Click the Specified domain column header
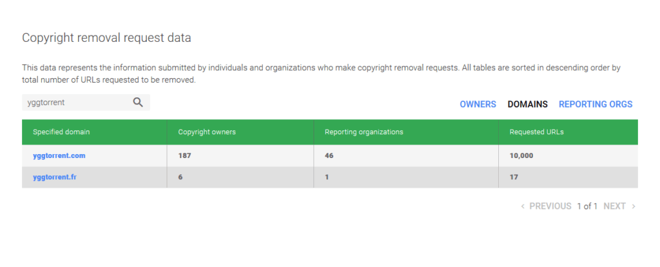This screenshot has width=660, height=267. (94, 132)
